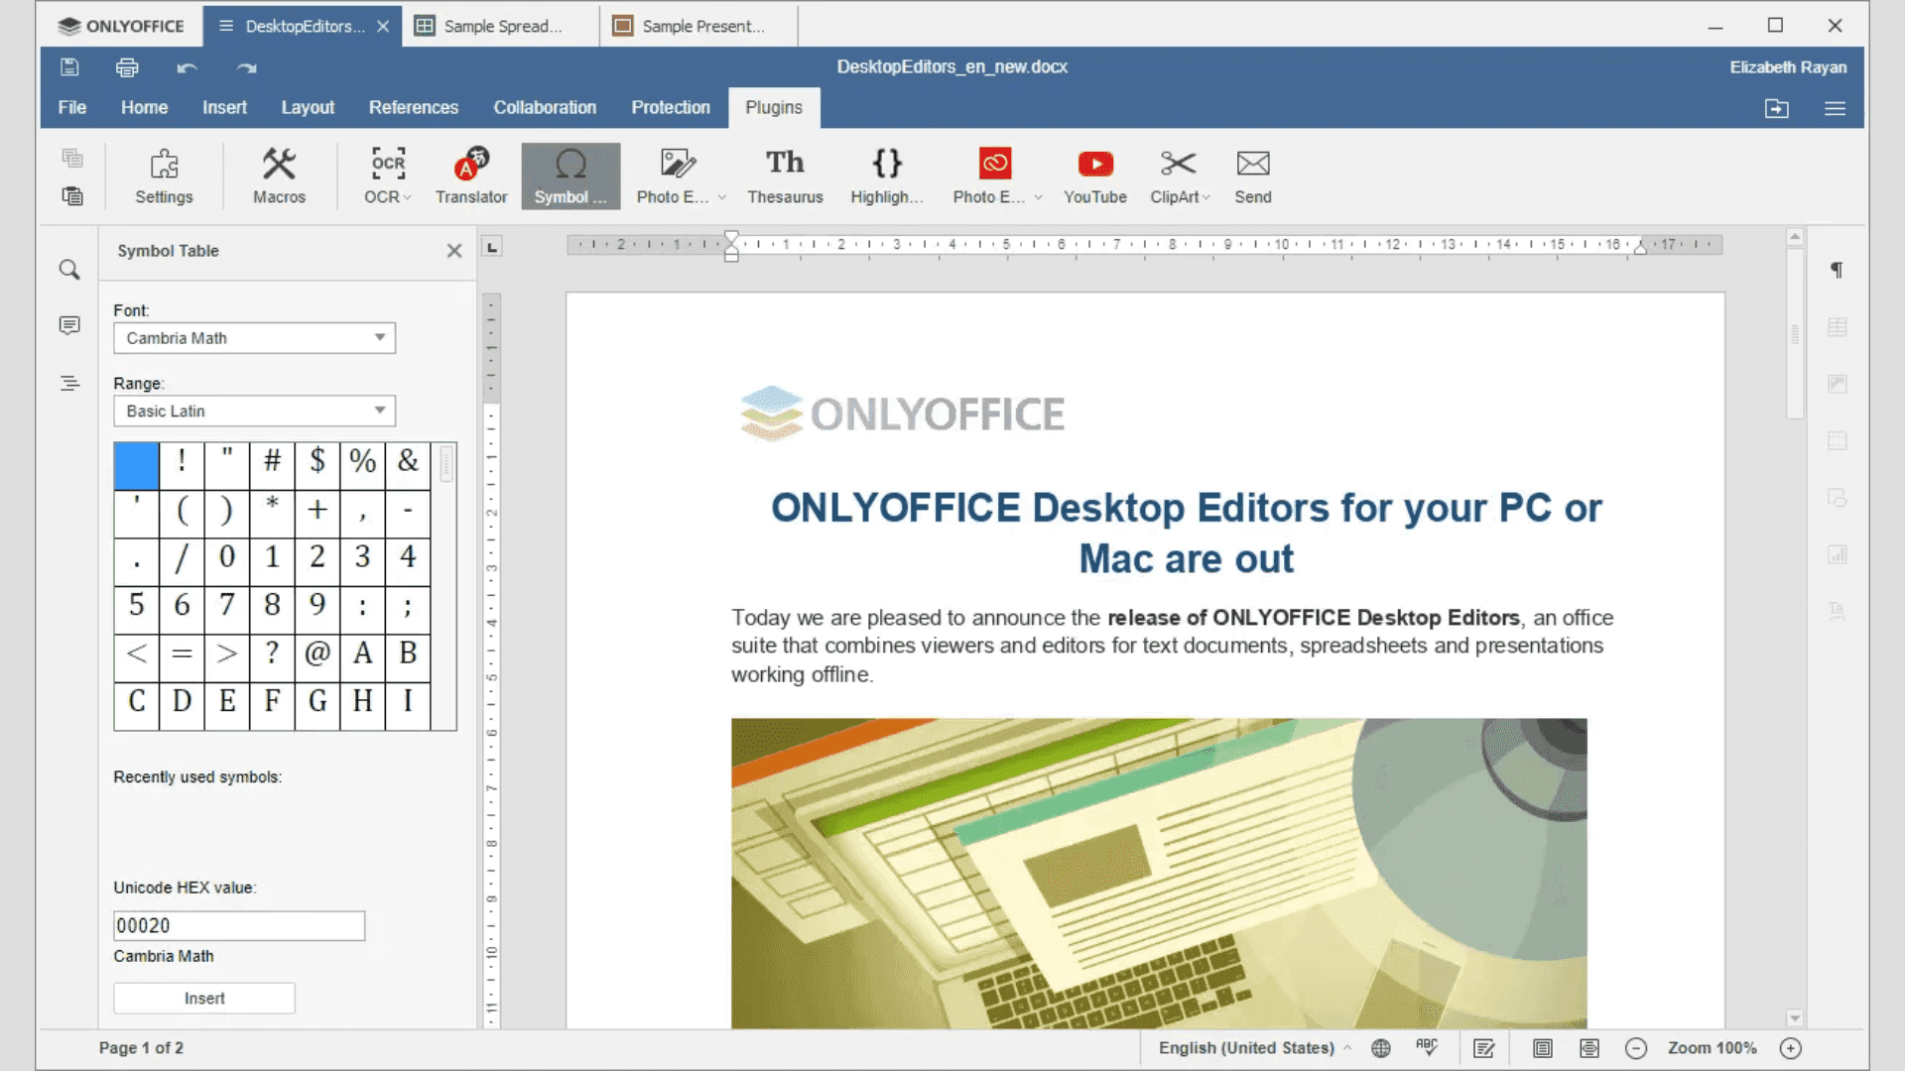The width and height of the screenshot is (1905, 1071).
Task: Open the table settings right panel icon
Action: (1837, 327)
